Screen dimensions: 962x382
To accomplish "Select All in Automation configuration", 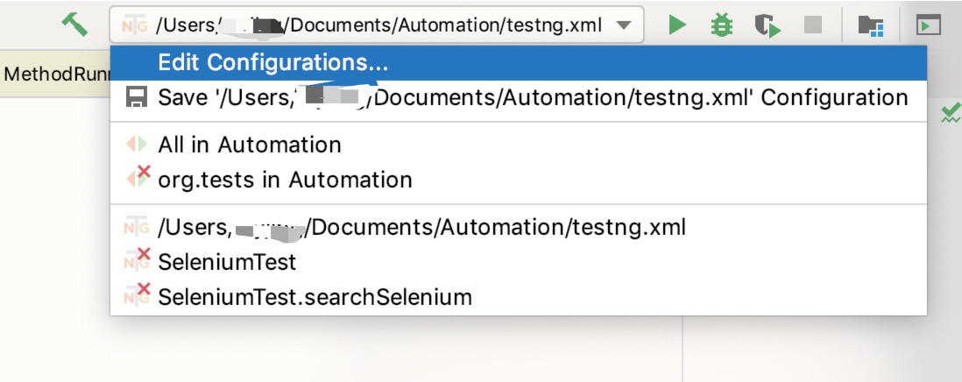I will [249, 145].
